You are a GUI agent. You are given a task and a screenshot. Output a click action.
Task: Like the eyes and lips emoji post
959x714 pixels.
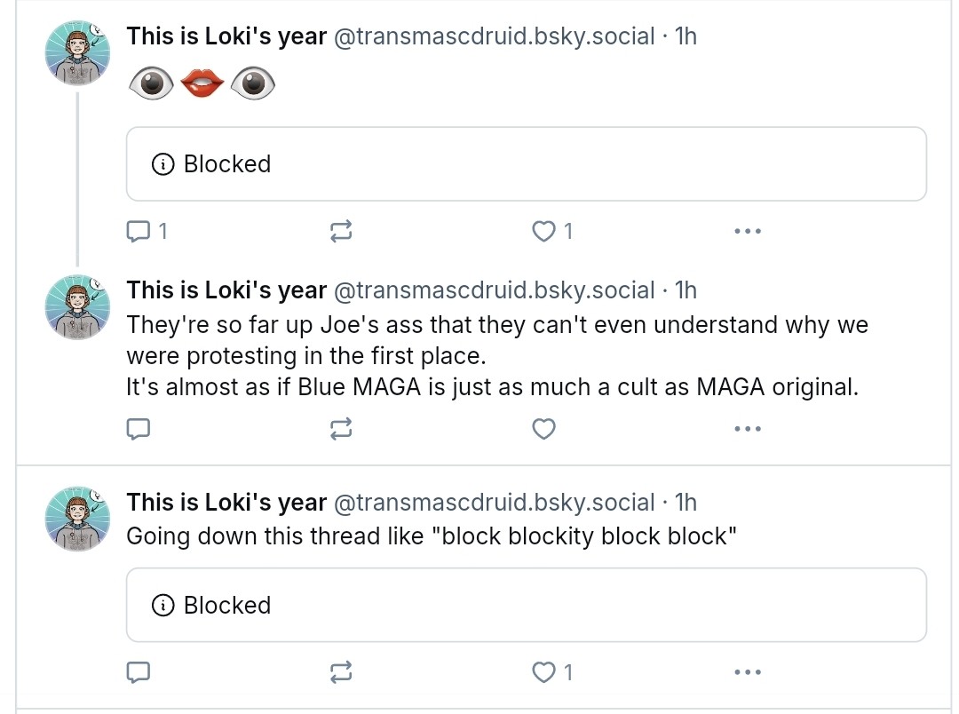click(543, 232)
